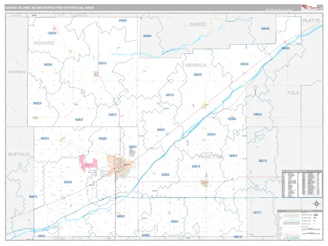Click ZIP code label 68882
Image resolution: width=328 pixels, height=246 pixels.
tap(123, 20)
